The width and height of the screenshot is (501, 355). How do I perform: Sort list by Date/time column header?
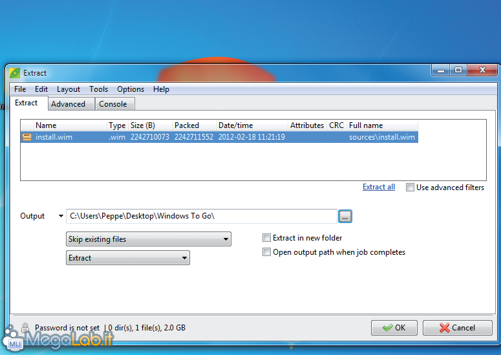click(x=252, y=125)
